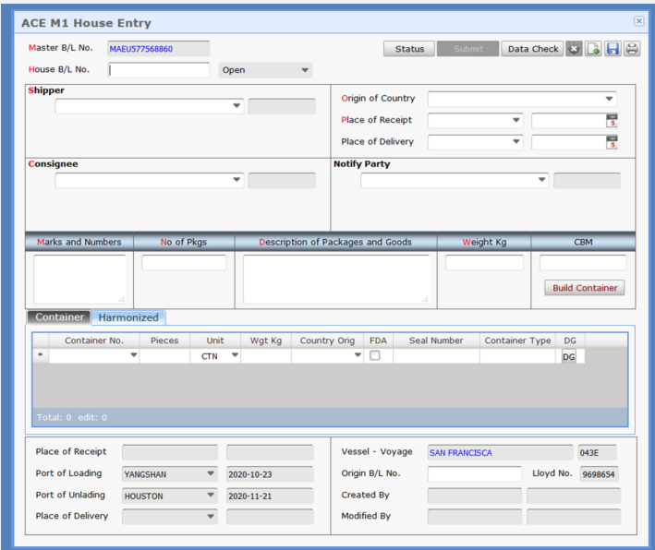
Task: Click the delete (X) toolbar icon
Action: pyautogui.click(x=574, y=49)
